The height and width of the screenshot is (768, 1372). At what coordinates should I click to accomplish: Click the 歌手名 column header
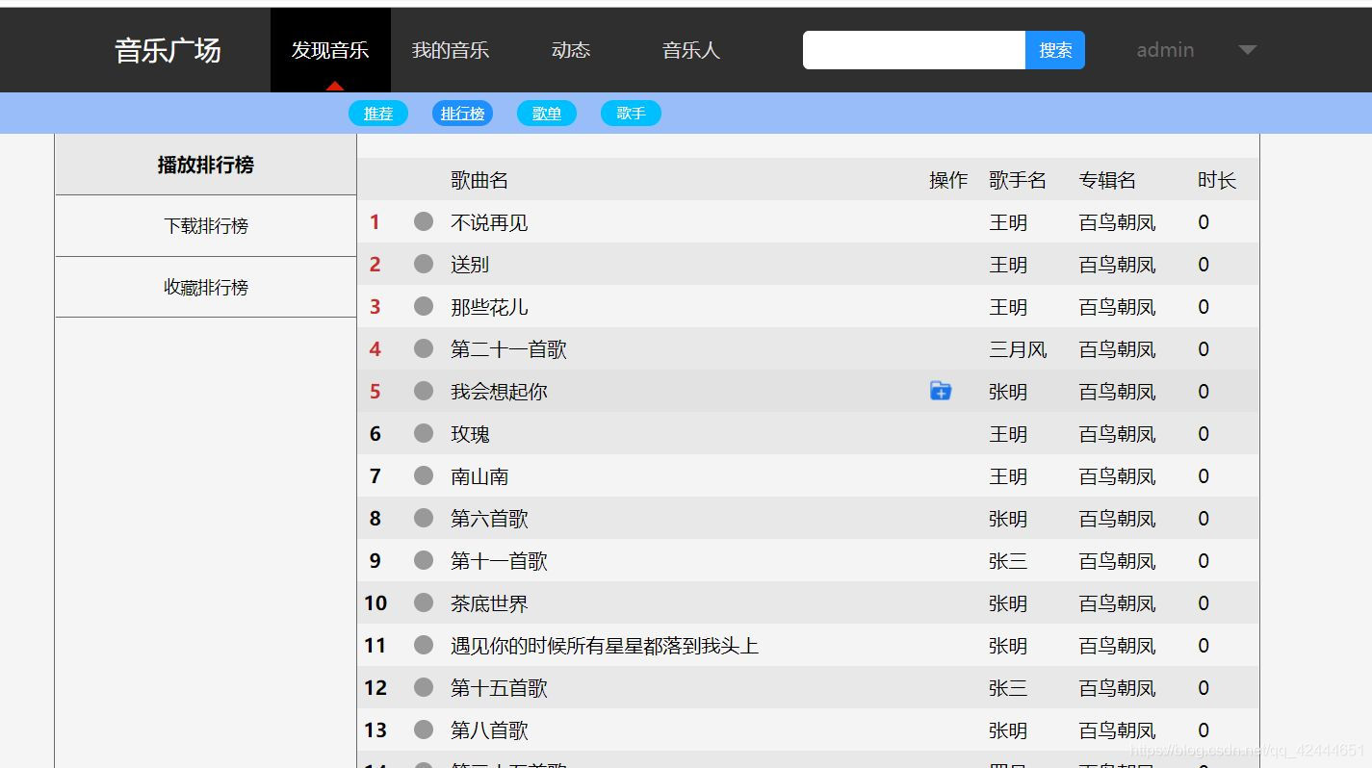click(1018, 180)
